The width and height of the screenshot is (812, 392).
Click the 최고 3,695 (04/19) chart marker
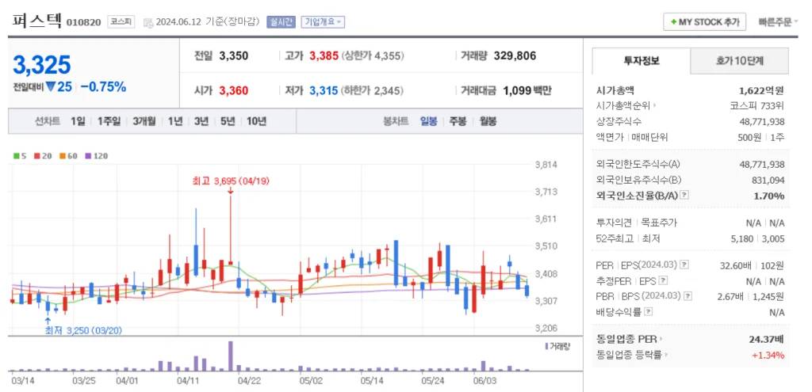[231, 181]
